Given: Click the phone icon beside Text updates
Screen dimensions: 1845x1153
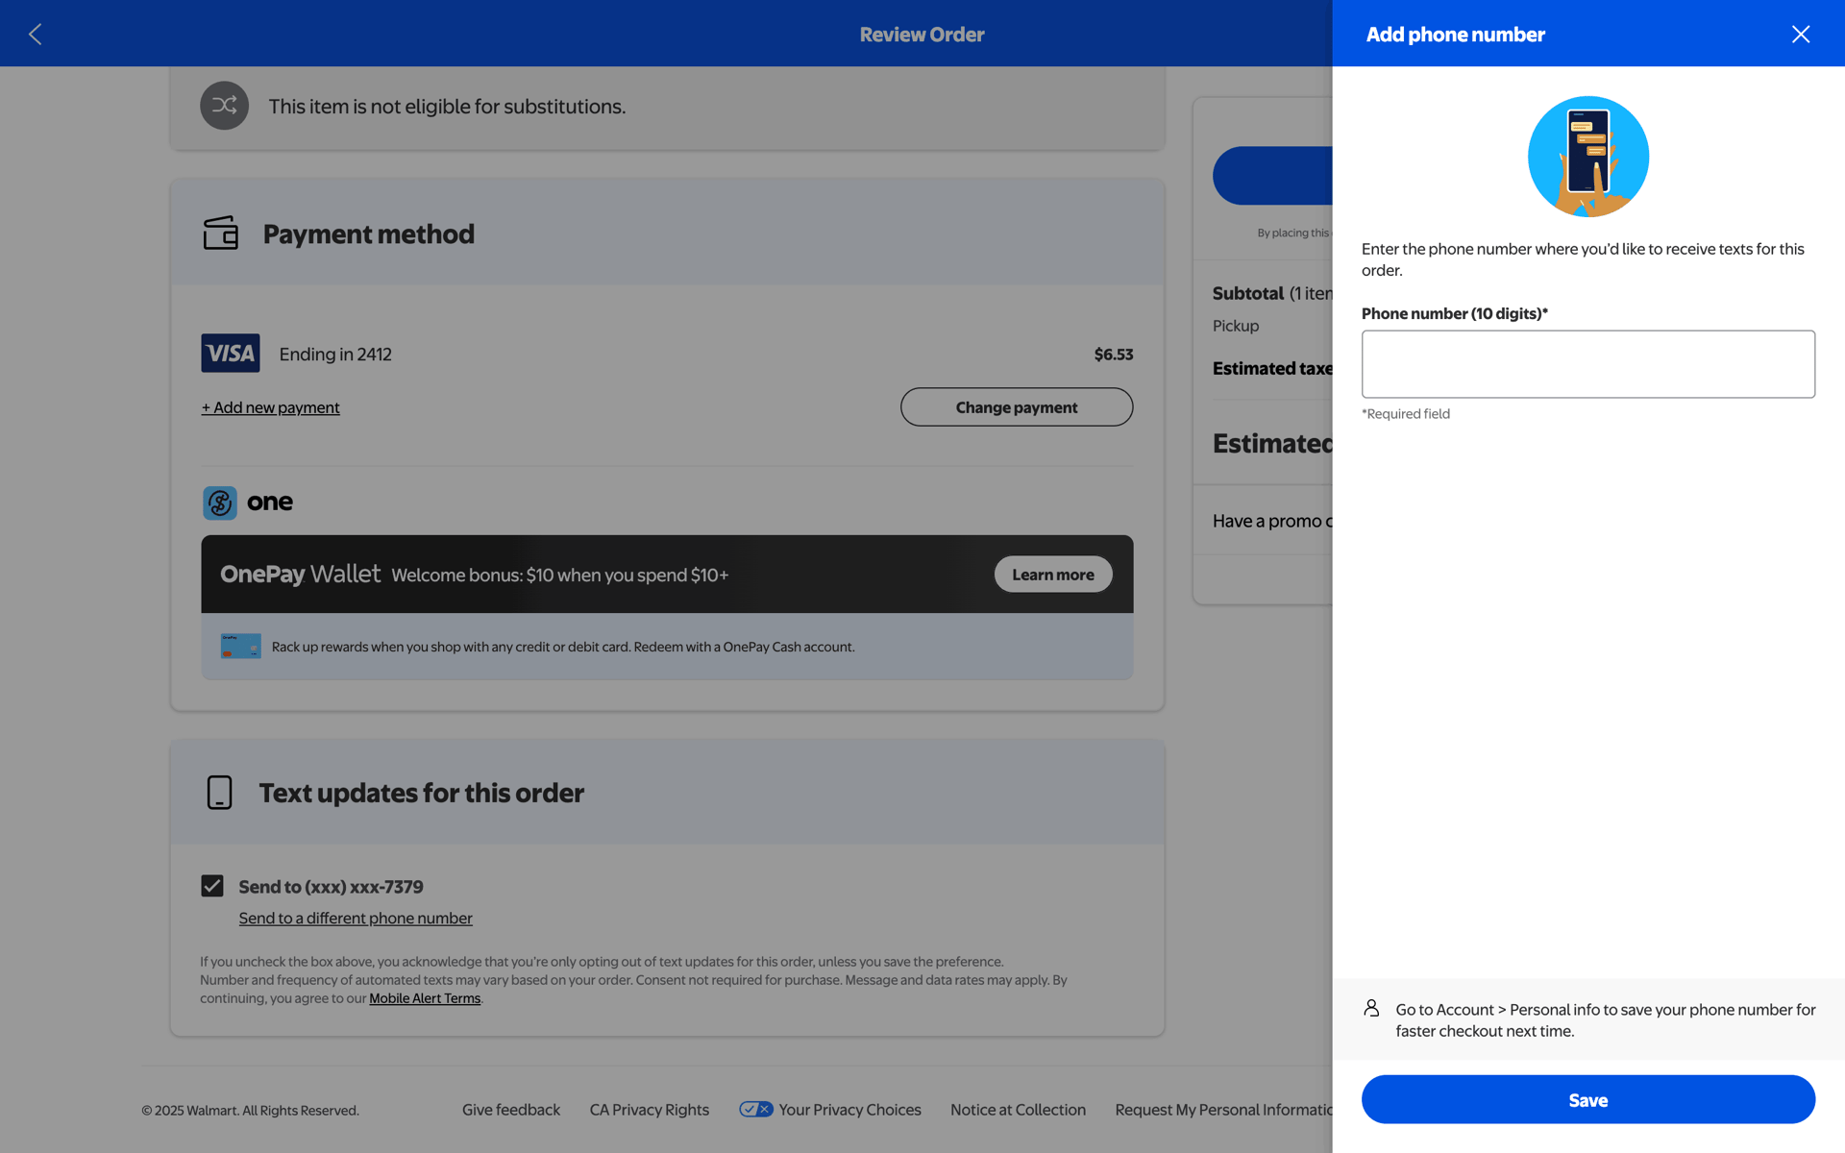Looking at the screenshot, I should (219, 793).
